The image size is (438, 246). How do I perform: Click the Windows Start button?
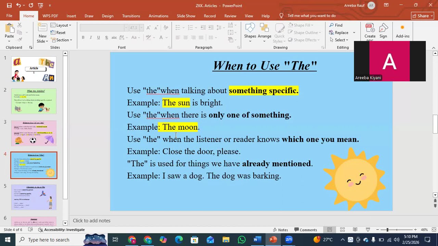(8, 240)
